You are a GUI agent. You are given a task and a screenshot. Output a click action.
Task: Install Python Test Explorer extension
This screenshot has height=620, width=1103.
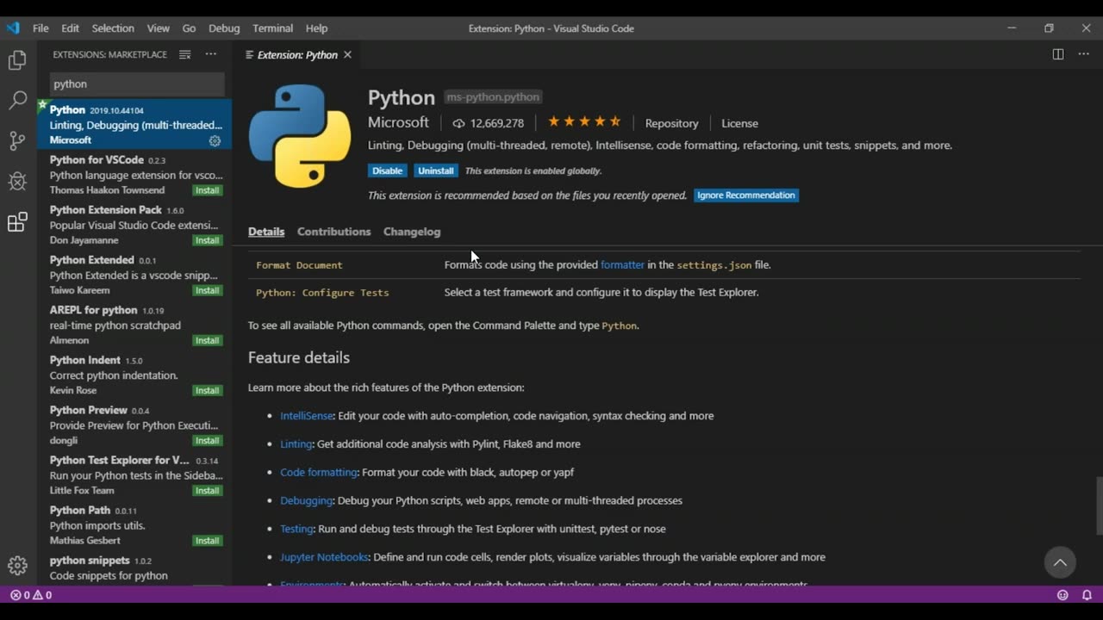(207, 490)
